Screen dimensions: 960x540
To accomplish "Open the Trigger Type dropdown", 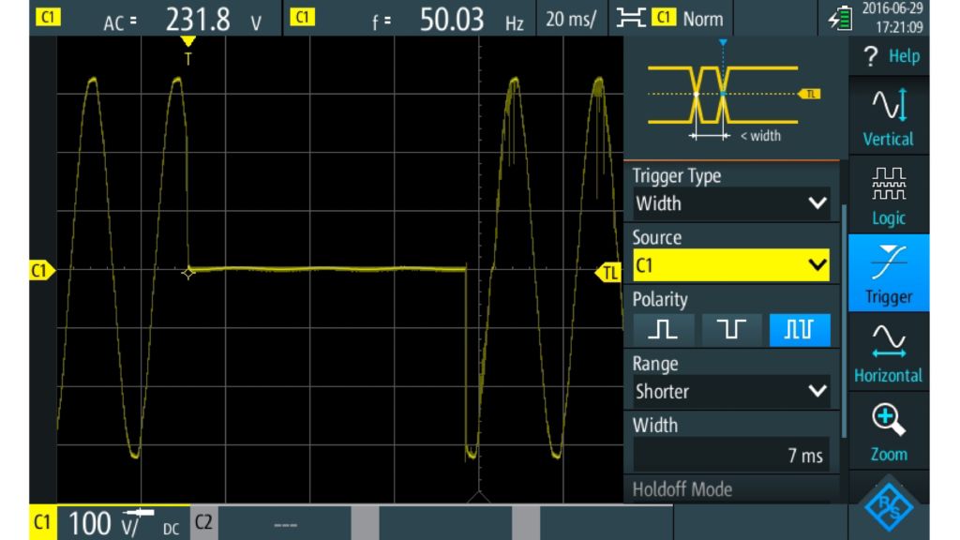I will [731, 202].
